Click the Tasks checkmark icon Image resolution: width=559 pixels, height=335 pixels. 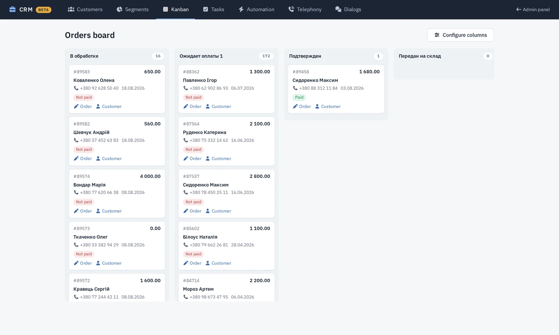(206, 9)
